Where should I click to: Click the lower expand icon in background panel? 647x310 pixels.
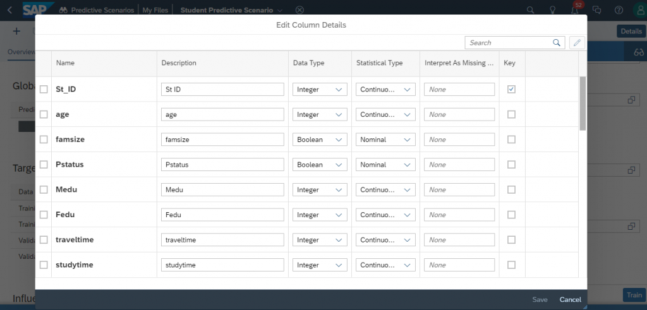coord(631,226)
